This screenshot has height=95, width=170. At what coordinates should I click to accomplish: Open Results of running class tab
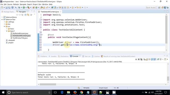pyautogui.click(x=118, y=56)
